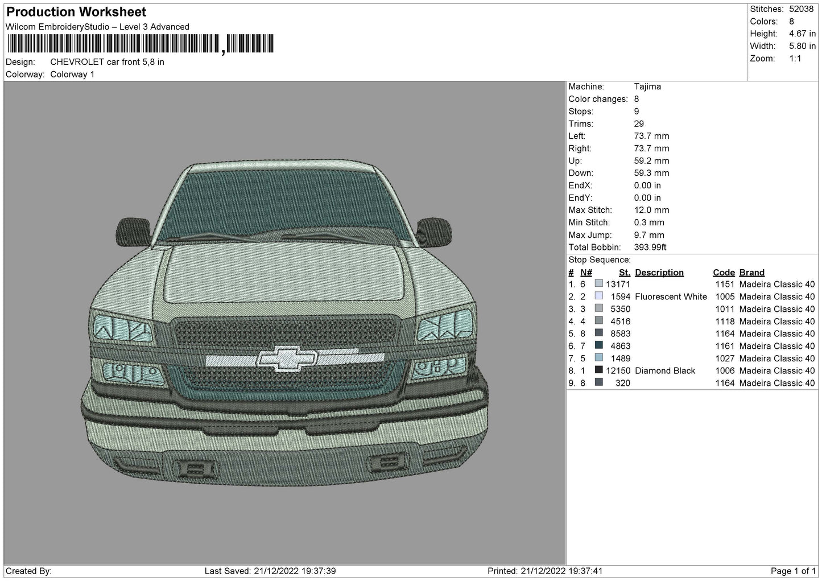Image resolution: width=822 pixels, height=581 pixels.
Task: Click the Diamond Black color swatch
Action: tap(598, 370)
